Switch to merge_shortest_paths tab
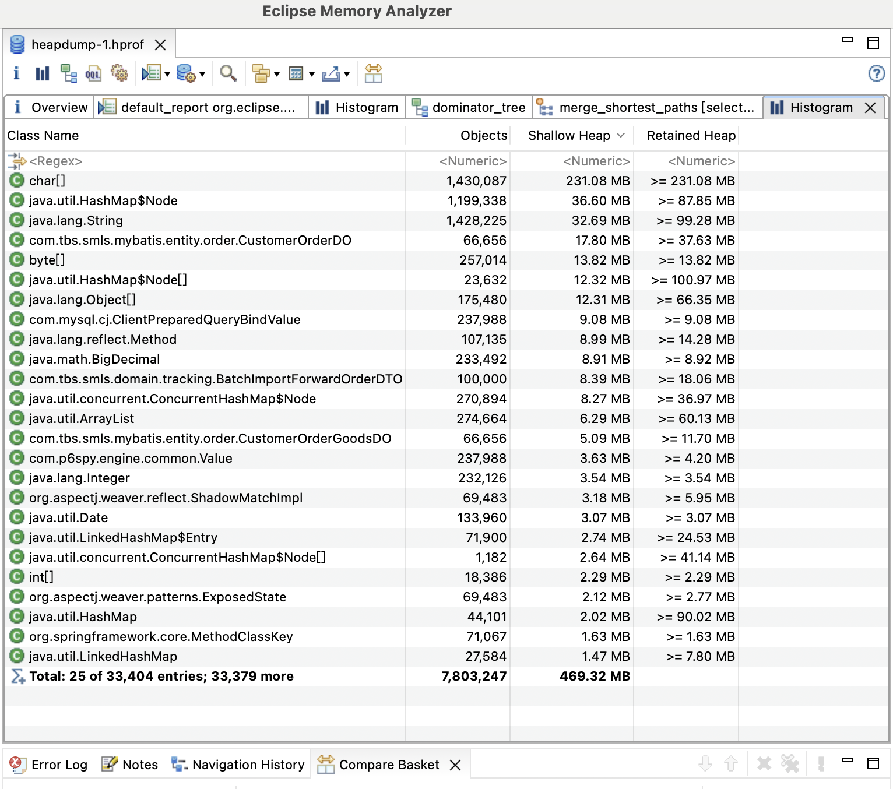The image size is (893, 789). pyautogui.click(x=648, y=107)
